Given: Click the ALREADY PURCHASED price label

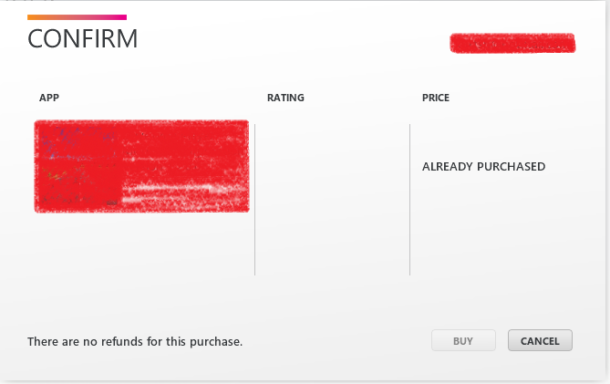Looking at the screenshot, I should pos(483,167).
